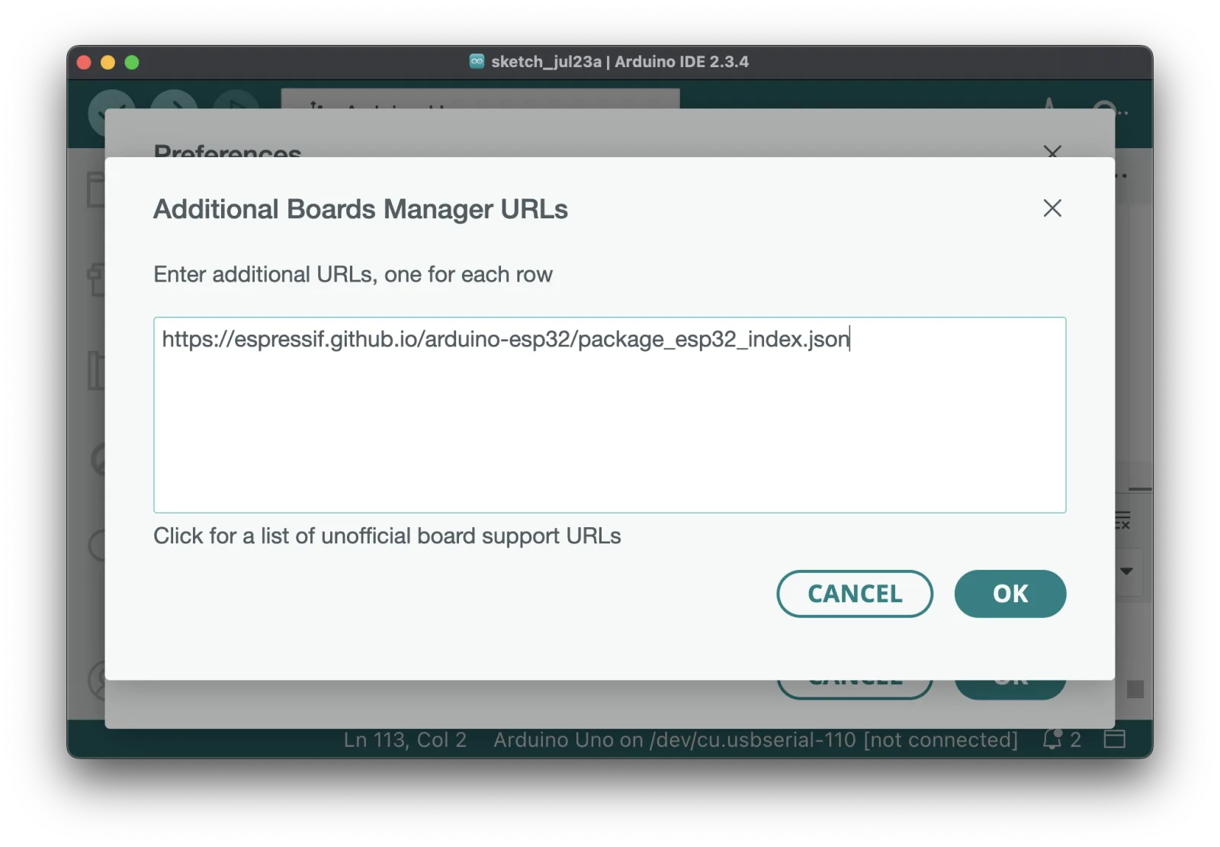Viewport: 1220px width, 847px height.
Task: Open the unofficial board support URLs list
Action: pyautogui.click(x=387, y=536)
